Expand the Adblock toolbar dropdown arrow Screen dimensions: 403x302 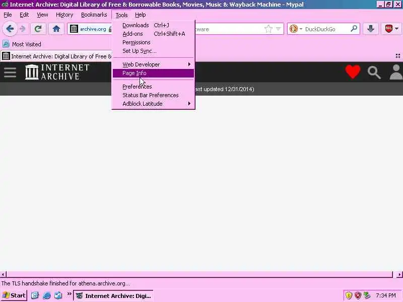point(397,29)
